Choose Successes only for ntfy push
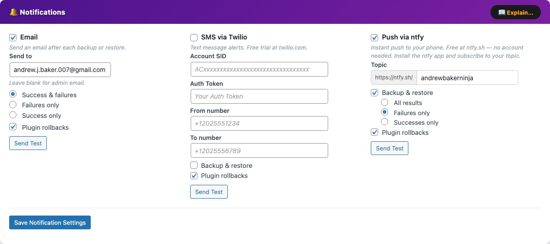This screenshot has height=244, width=550. [385, 122]
